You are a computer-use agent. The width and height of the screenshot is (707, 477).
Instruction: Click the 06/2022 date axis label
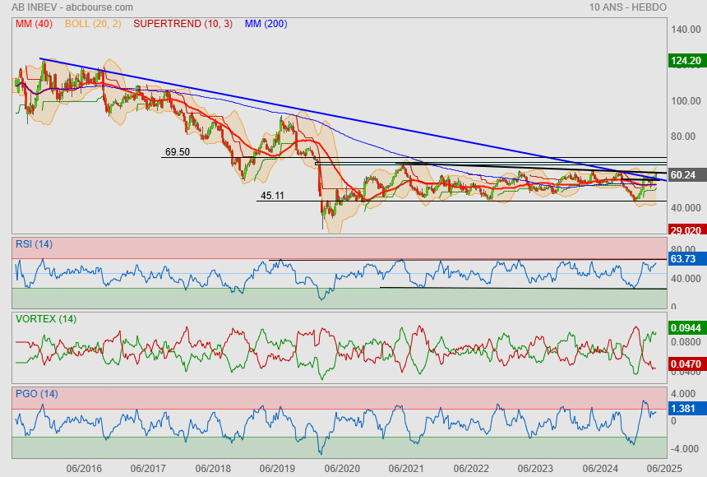click(x=471, y=469)
